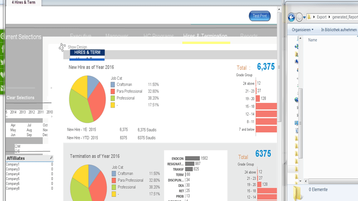Click the HIRES & TERM header button
Image resolution: width=358 pixels, height=201 pixels.
pyautogui.click(x=87, y=52)
